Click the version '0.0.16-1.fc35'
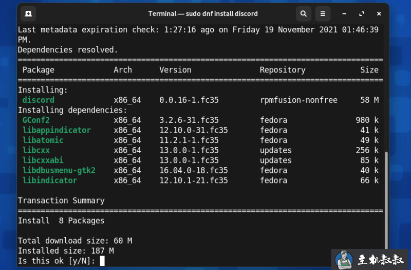Viewport: 411px width, 270px height. [x=189, y=100]
